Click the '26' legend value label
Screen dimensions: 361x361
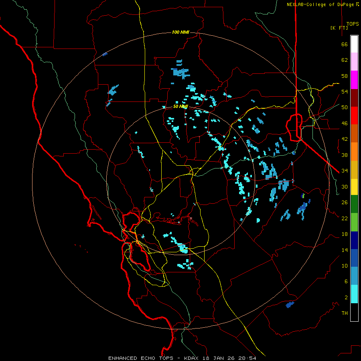point(345,203)
